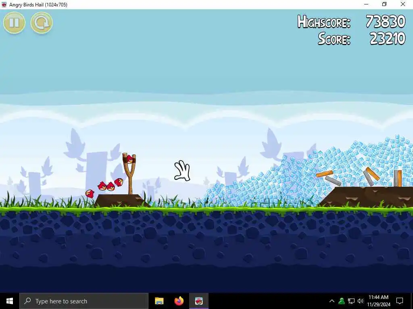Minimize the Angry Birds Hail window
The height and width of the screenshot is (309, 413).
click(366, 4)
